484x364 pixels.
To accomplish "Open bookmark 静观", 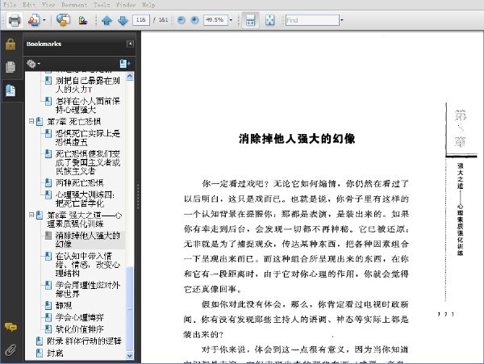I will 64,305.
